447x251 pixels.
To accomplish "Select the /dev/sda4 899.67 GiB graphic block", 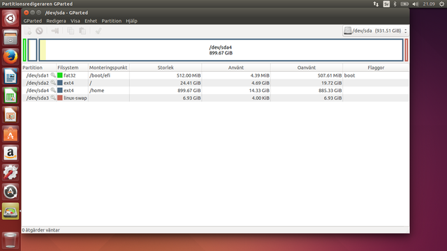I will click(x=221, y=50).
